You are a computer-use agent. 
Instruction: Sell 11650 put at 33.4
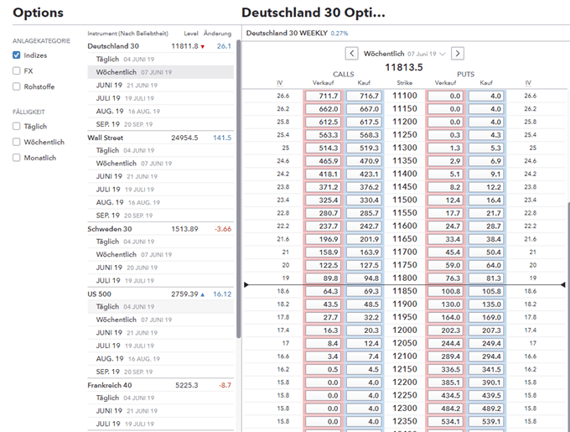445,239
